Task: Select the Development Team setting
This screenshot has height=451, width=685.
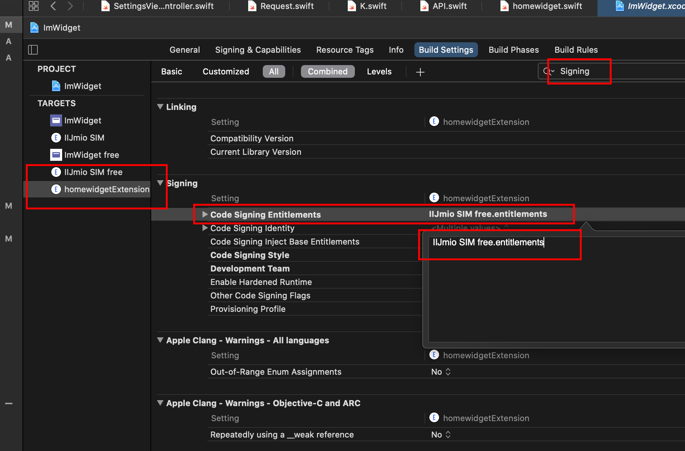Action: 250,269
